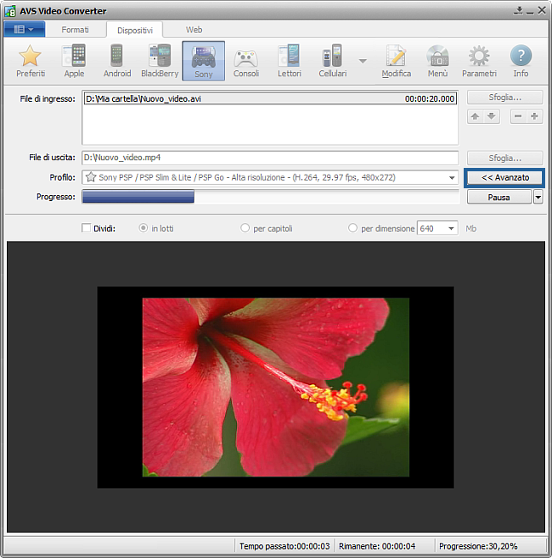Image resolution: width=552 pixels, height=558 pixels.
Task: Switch to the Web tab
Action: click(194, 30)
